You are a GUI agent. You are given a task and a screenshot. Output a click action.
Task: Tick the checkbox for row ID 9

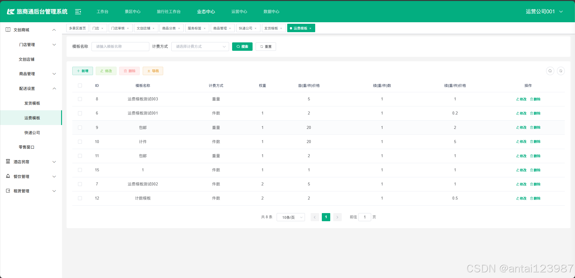click(80, 127)
